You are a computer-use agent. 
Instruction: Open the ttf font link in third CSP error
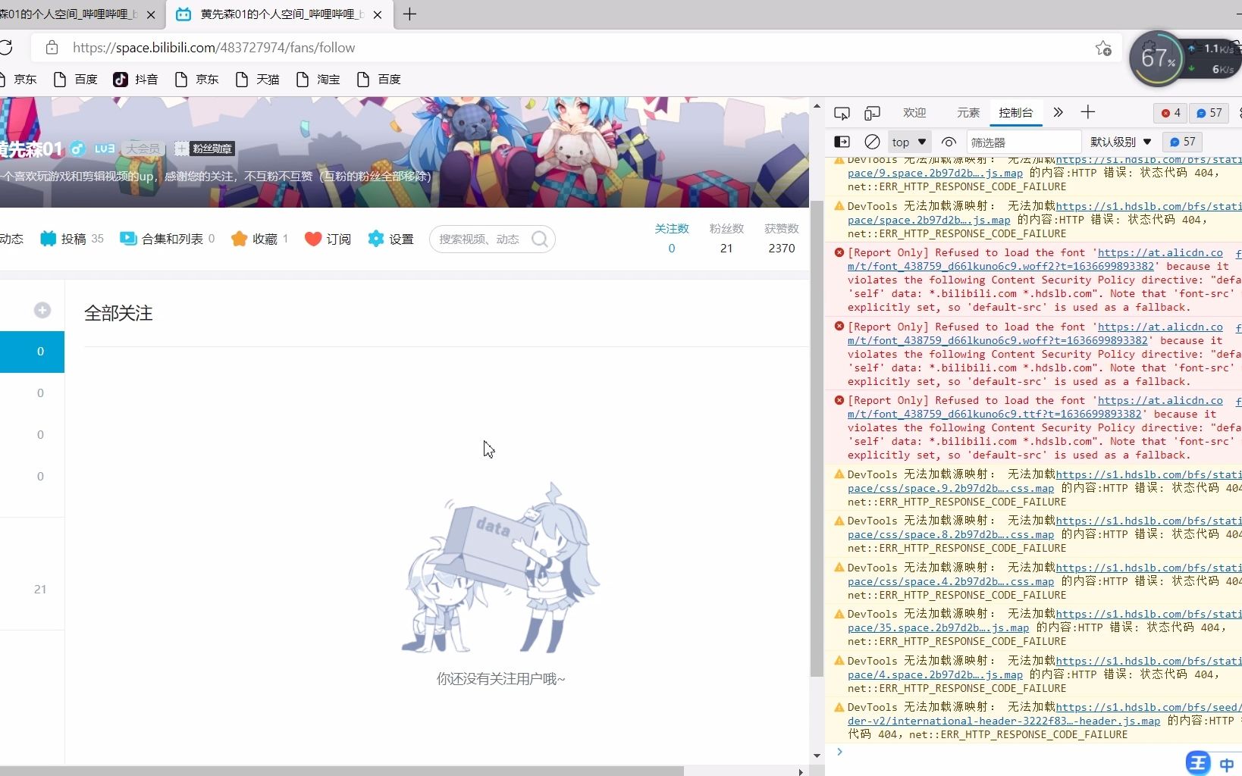tap(994, 414)
